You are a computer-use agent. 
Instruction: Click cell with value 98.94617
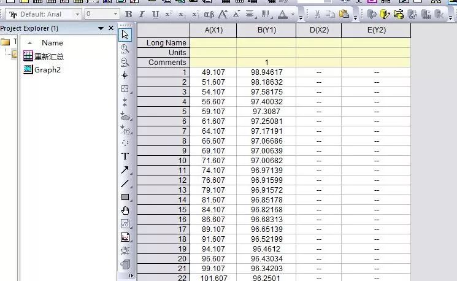click(x=266, y=72)
